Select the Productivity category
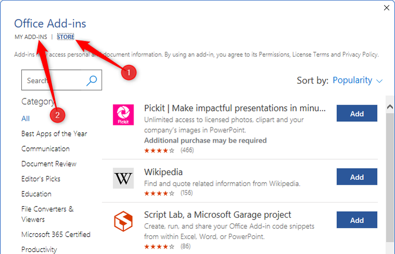Image resolution: width=395 pixels, height=254 pixels. [39, 249]
